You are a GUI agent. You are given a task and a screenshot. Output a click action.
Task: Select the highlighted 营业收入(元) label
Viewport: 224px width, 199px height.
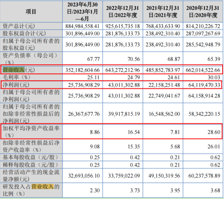[x=19, y=70]
